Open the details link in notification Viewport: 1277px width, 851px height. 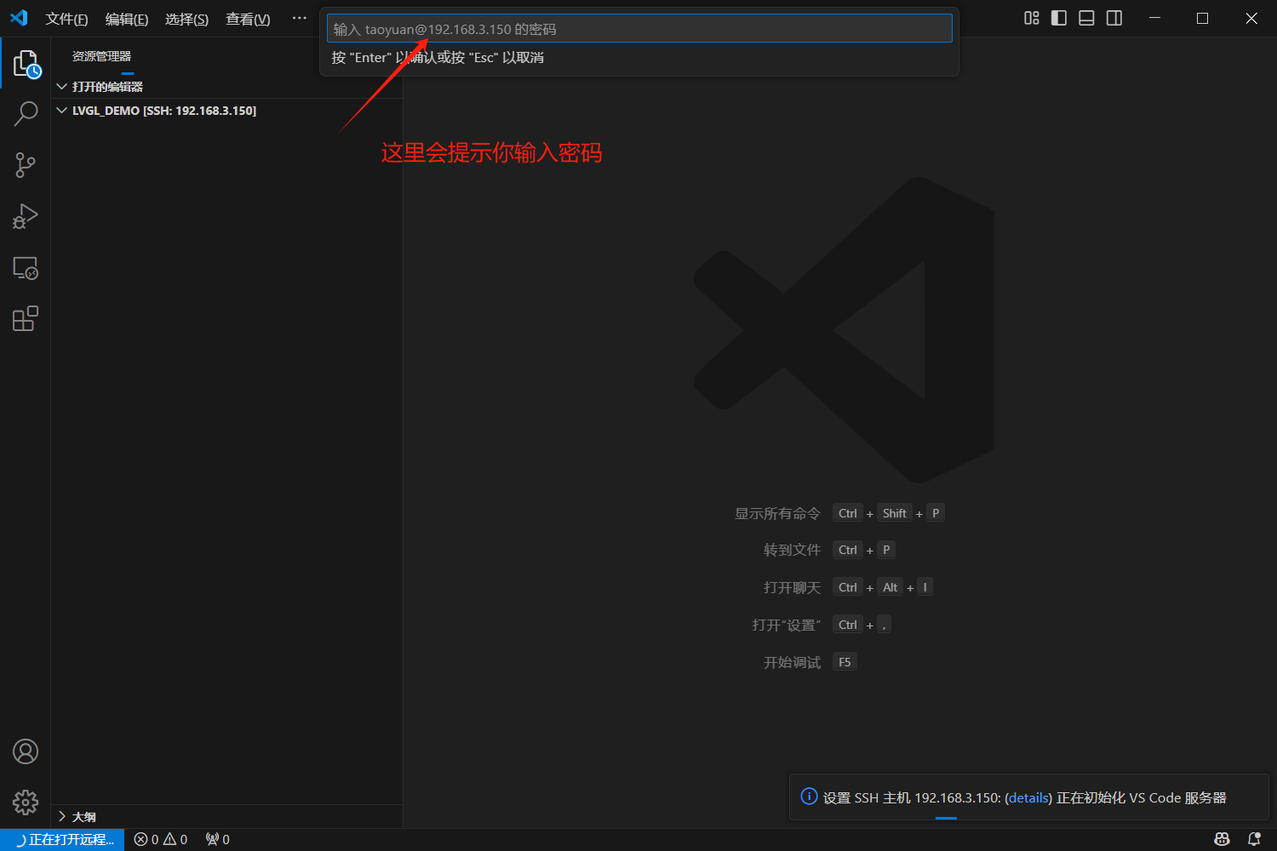tap(1028, 798)
